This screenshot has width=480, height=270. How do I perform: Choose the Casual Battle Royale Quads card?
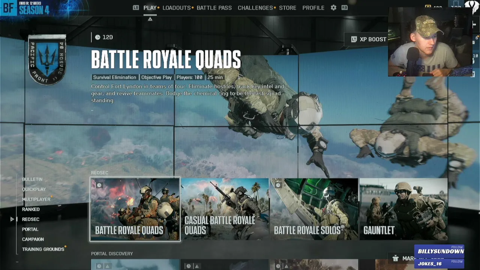[225, 209]
